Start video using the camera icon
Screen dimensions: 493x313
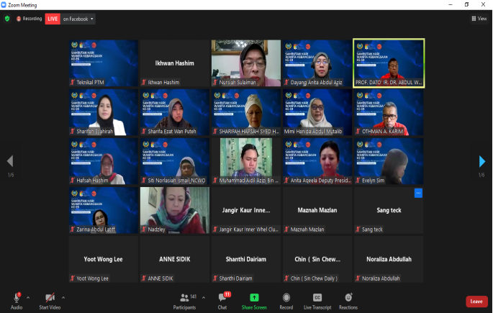50,297
